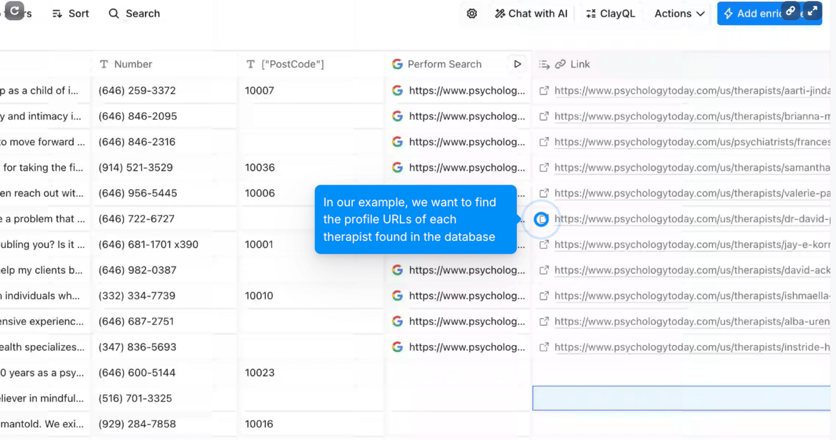The image size is (836, 440).
Task: Open the therapists/david-ack profile link
Action: pos(692,270)
